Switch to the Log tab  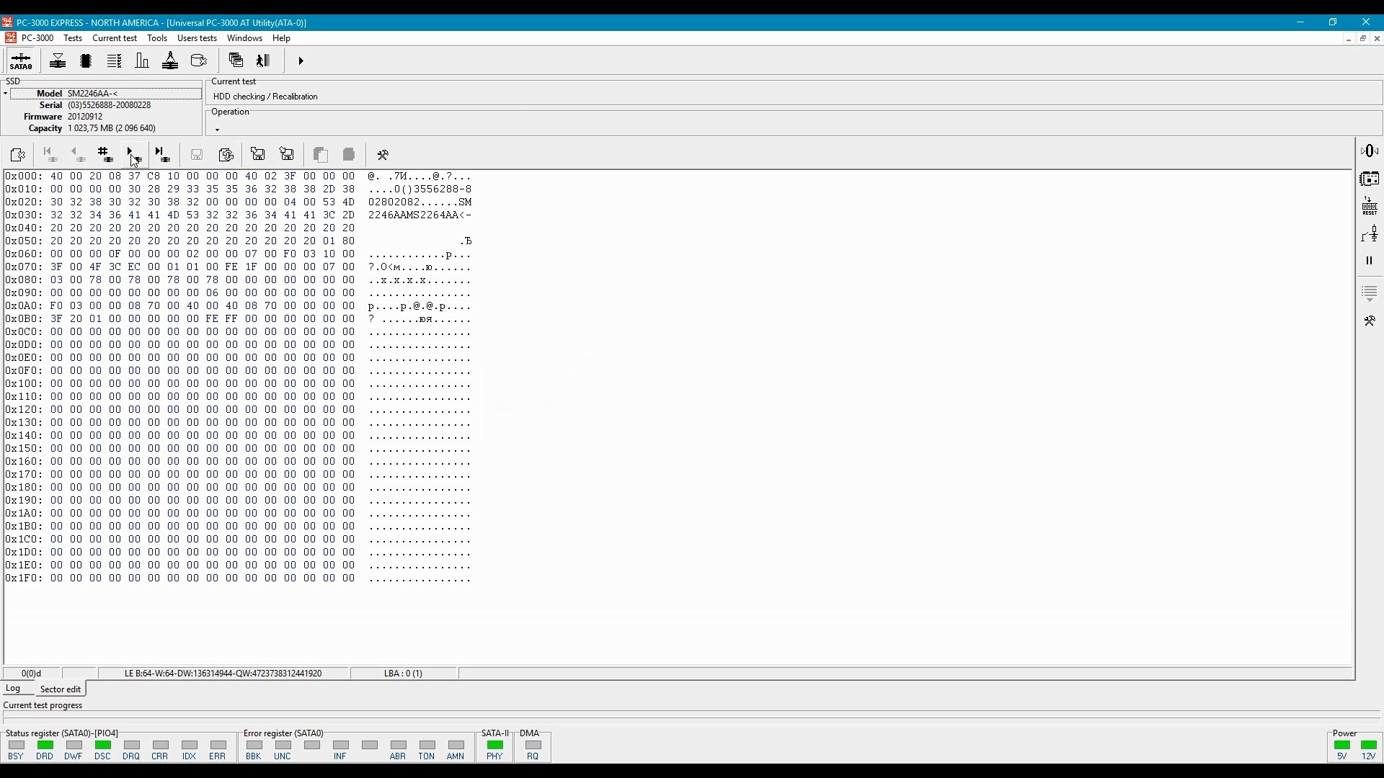click(x=13, y=689)
